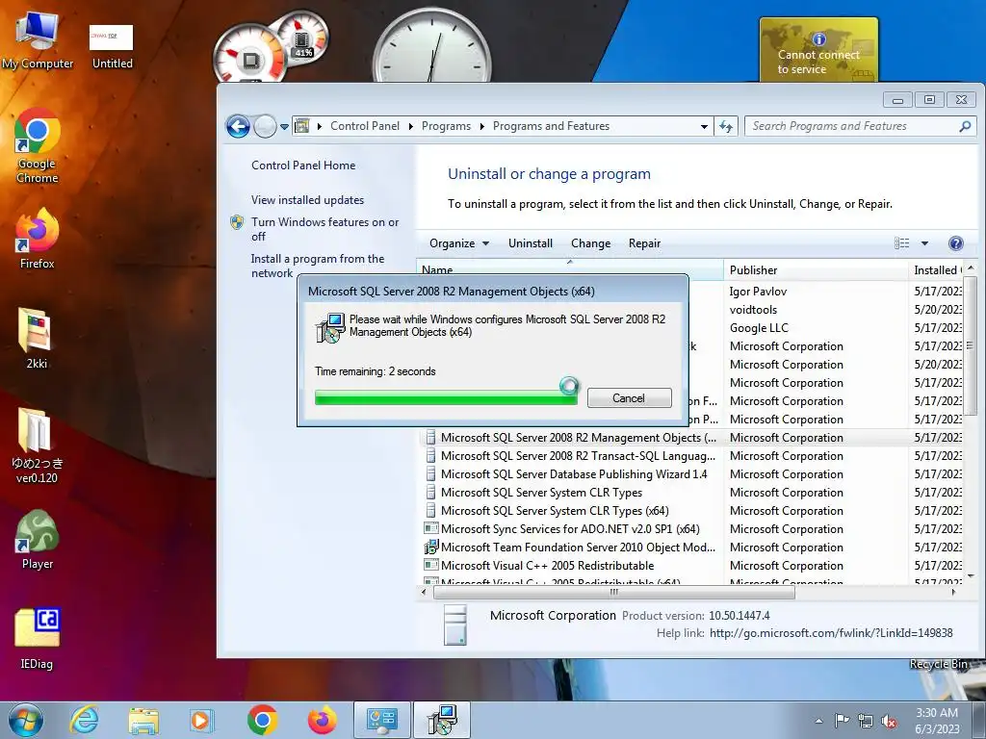Image resolution: width=986 pixels, height=739 pixels.
Task: Open Chrome from the taskbar
Action: pyautogui.click(x=262, y=720)
